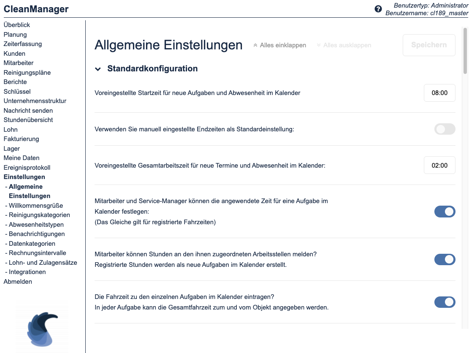
Task: Click Abmelden to log out
Action: (x=18, y=282)
